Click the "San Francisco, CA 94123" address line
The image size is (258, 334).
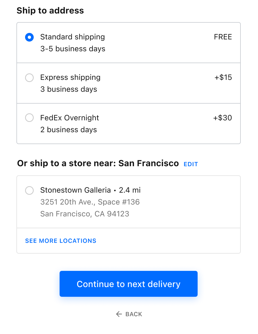pyautogui.click(x=85, y=214)
